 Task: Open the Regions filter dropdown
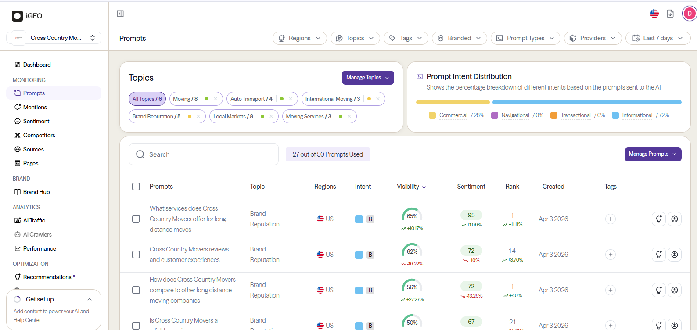pos(300,38)
